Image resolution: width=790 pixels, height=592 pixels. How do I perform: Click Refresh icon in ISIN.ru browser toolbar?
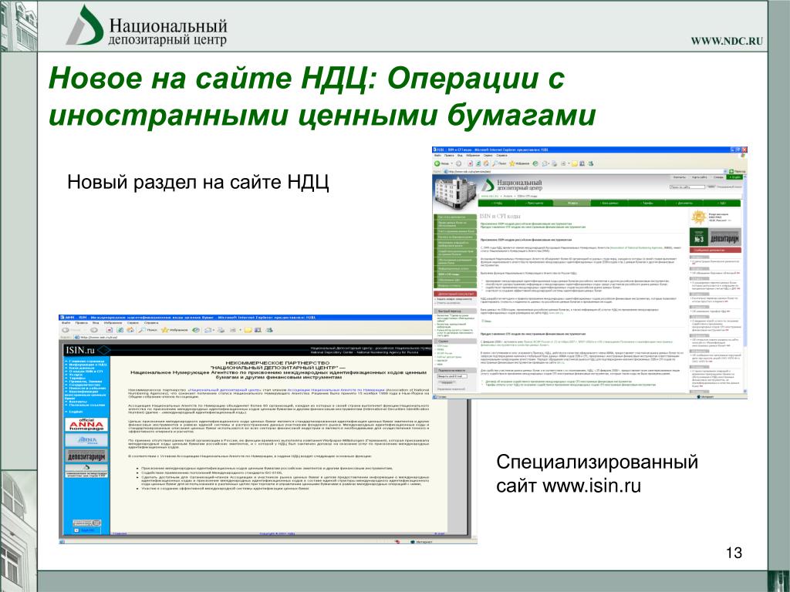pyautogui.click(x=120, y=330)
